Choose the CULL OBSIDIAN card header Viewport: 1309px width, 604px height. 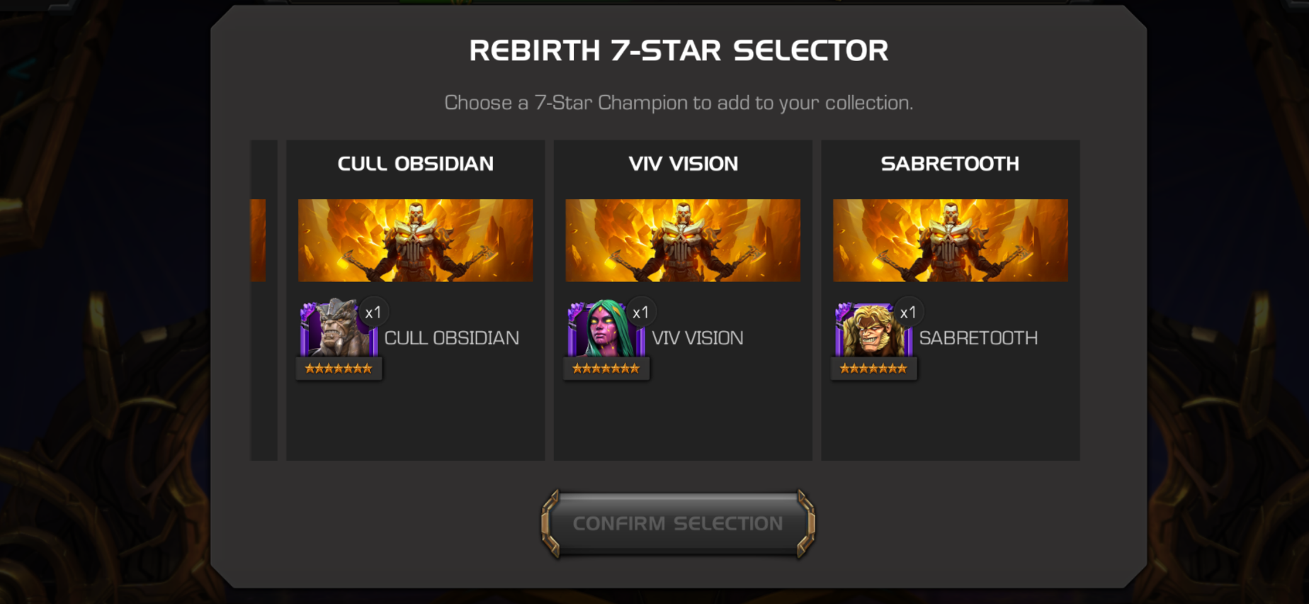point(416,164)
